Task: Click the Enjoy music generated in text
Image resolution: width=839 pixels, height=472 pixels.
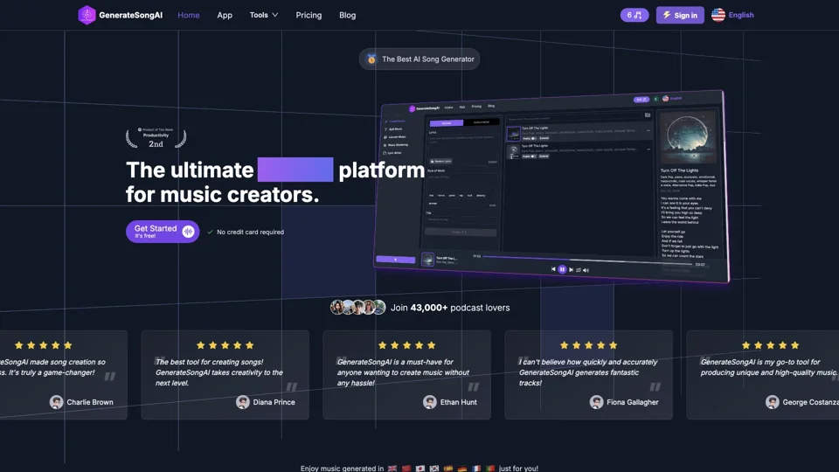Action: pyautogui.click(x=342, y=469)
